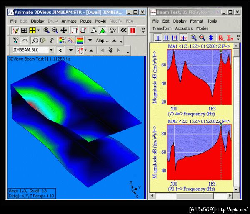Open the Movie menu
This screenshot has width=250, height=214.
100,21
